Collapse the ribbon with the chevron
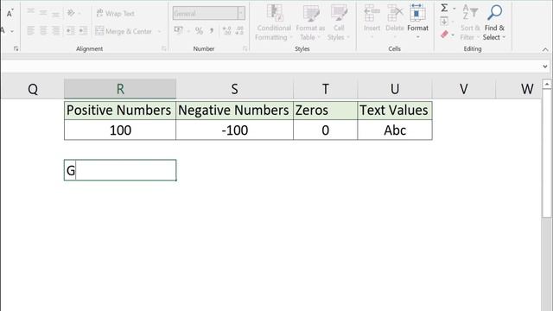This screenshot has height=311, width=553. pyautogui.click(x=545, y=50)
